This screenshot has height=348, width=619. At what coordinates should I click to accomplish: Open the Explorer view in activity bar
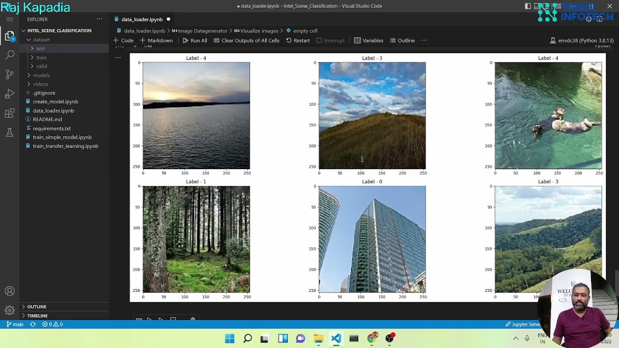click(10, 36)
